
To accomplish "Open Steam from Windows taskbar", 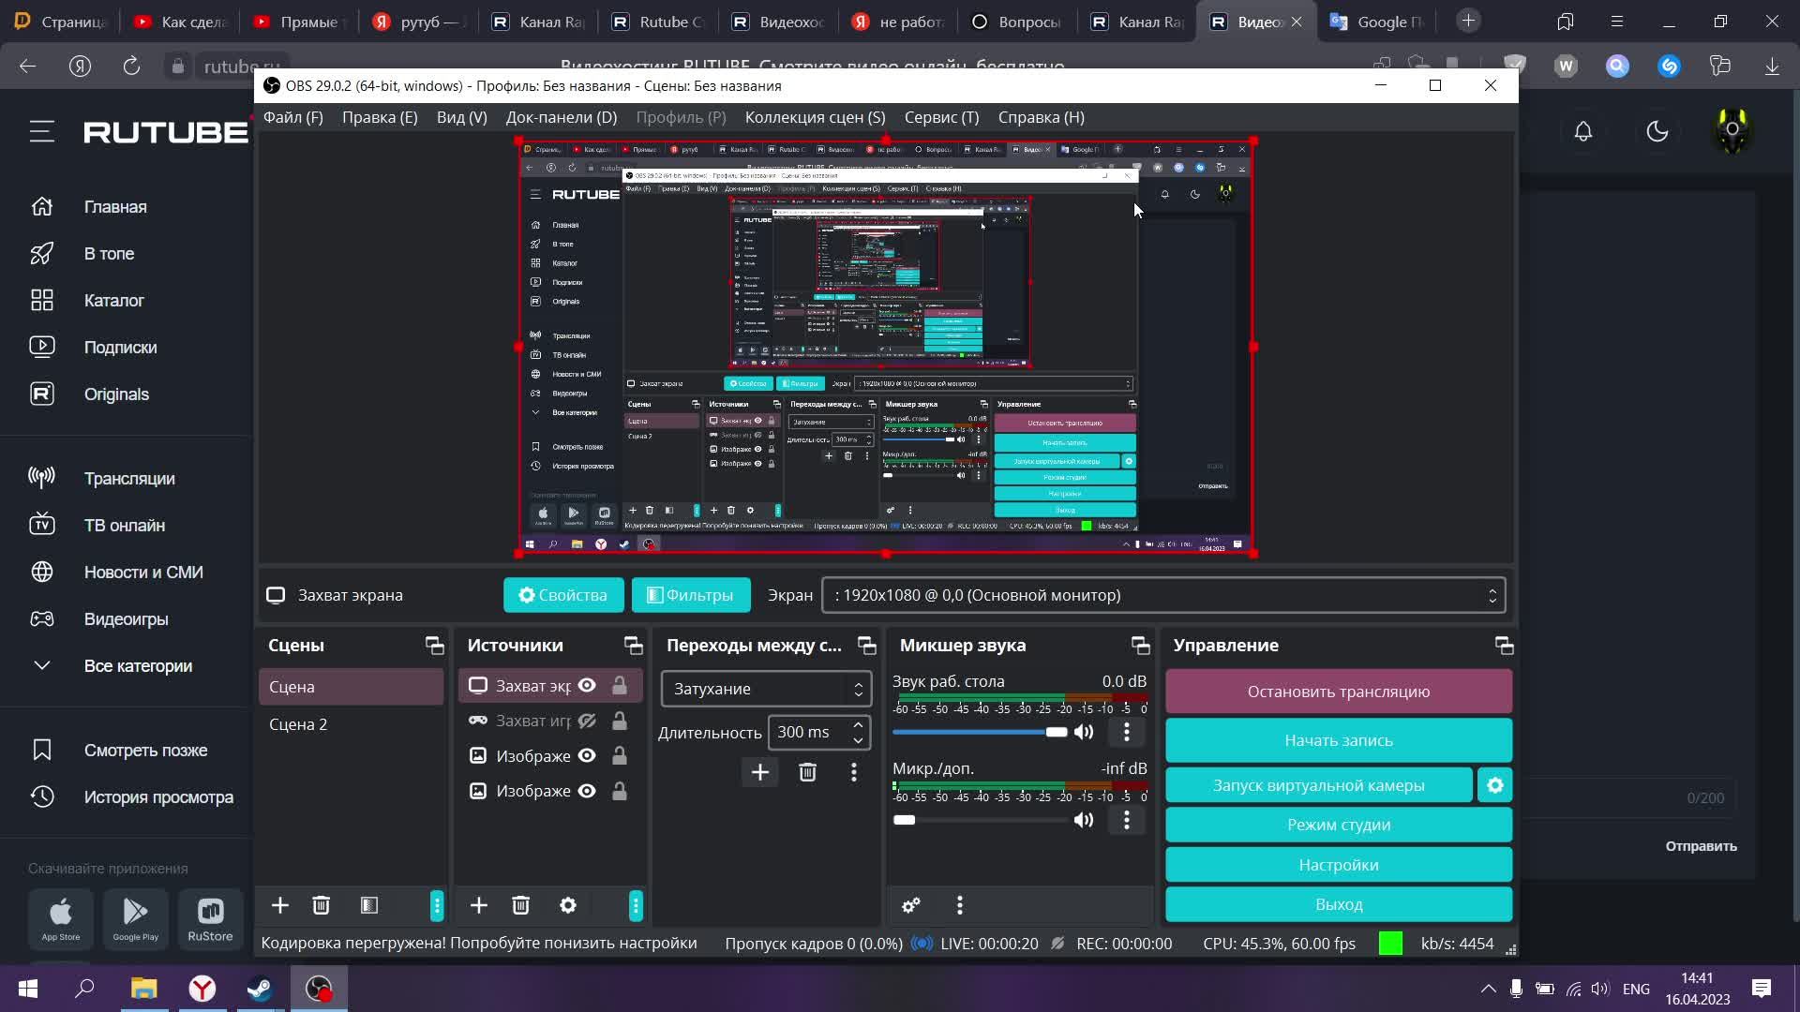I will click(x=260, y=989).
